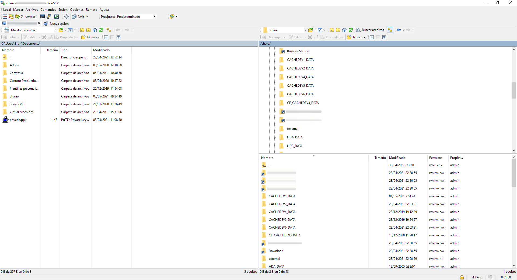Screen dimensions: 517x280
Task: Select CACHEDEV5_DATA in the remote file list
Action: point(282,220)
